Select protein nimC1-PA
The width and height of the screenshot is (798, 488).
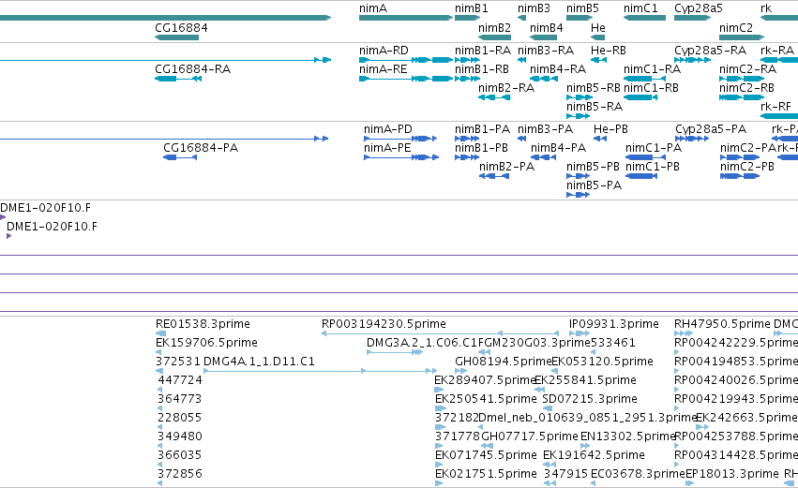point(645,157)
